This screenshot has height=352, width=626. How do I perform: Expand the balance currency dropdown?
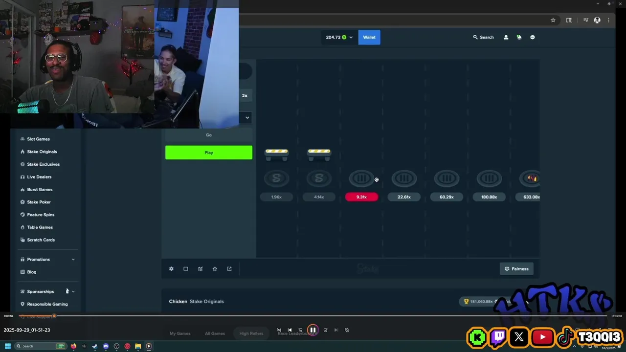(x=351, y=37)
